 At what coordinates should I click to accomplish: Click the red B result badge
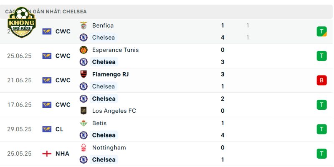click(321, 80)
